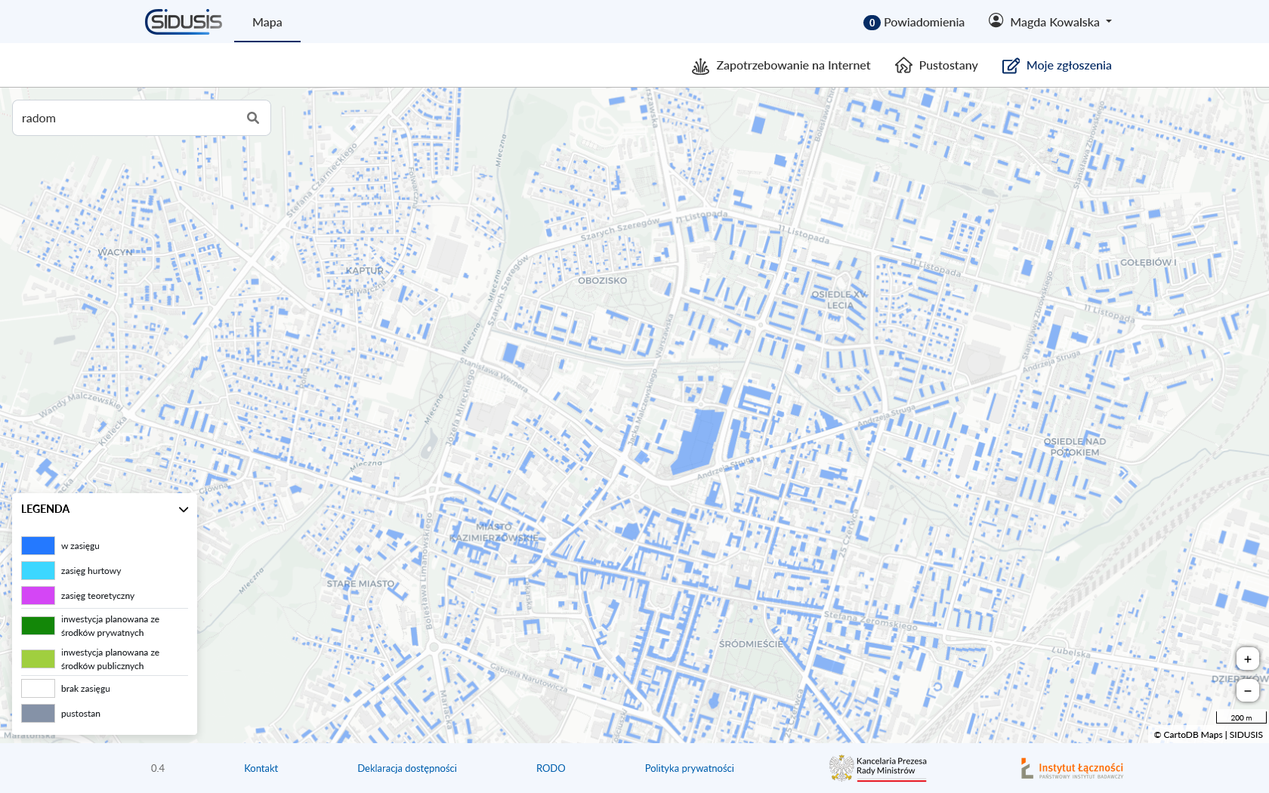Click the 'w zasięgu' blue swatch
The image size is (1269, 793).
click(x=38, y=545)
